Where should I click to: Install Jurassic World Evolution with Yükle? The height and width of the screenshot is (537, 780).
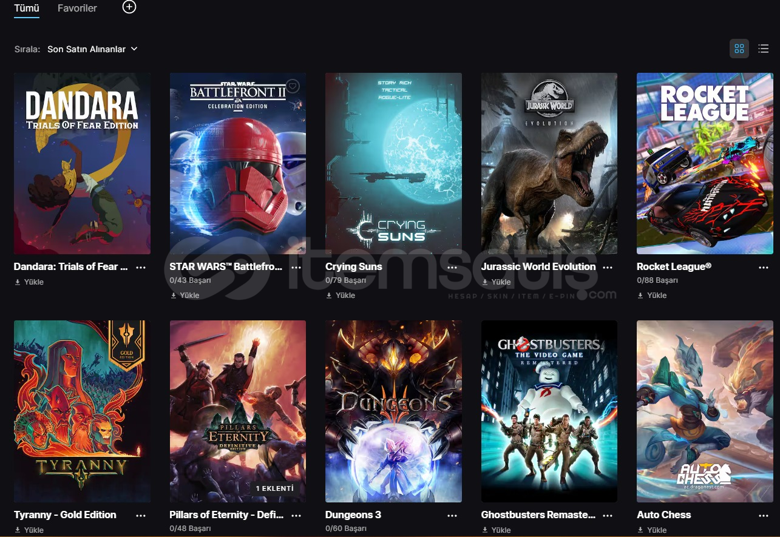pyautogui.click(x=497, y=282)
